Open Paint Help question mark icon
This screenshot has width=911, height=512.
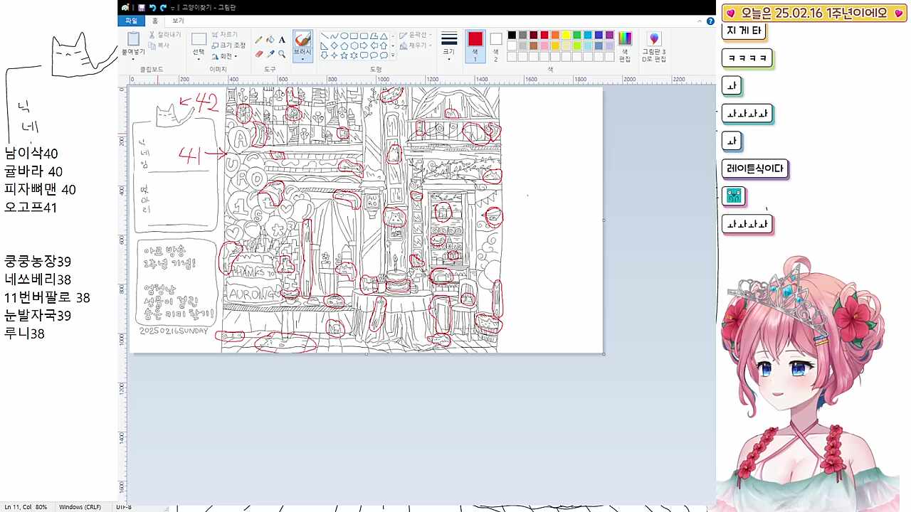click(710, 21)
